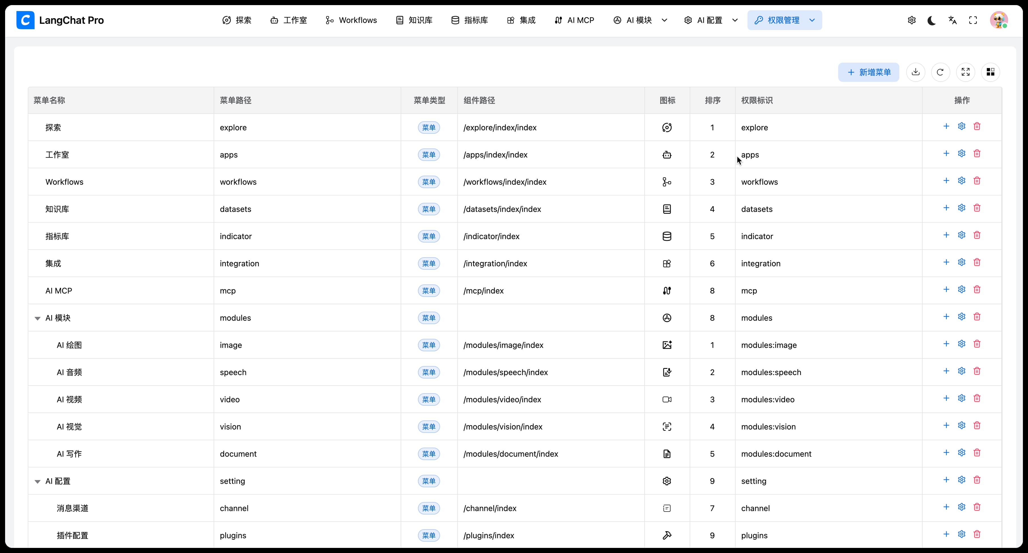Open the language translation switcher icon
The image size is (1028, 553).
[x=953, y=20]
